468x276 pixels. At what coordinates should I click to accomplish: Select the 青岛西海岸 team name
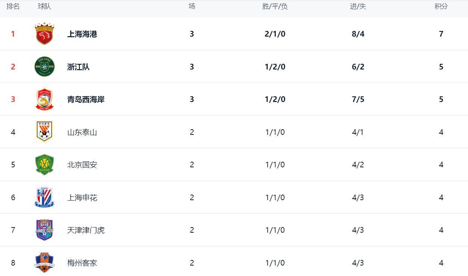[86, 99]
